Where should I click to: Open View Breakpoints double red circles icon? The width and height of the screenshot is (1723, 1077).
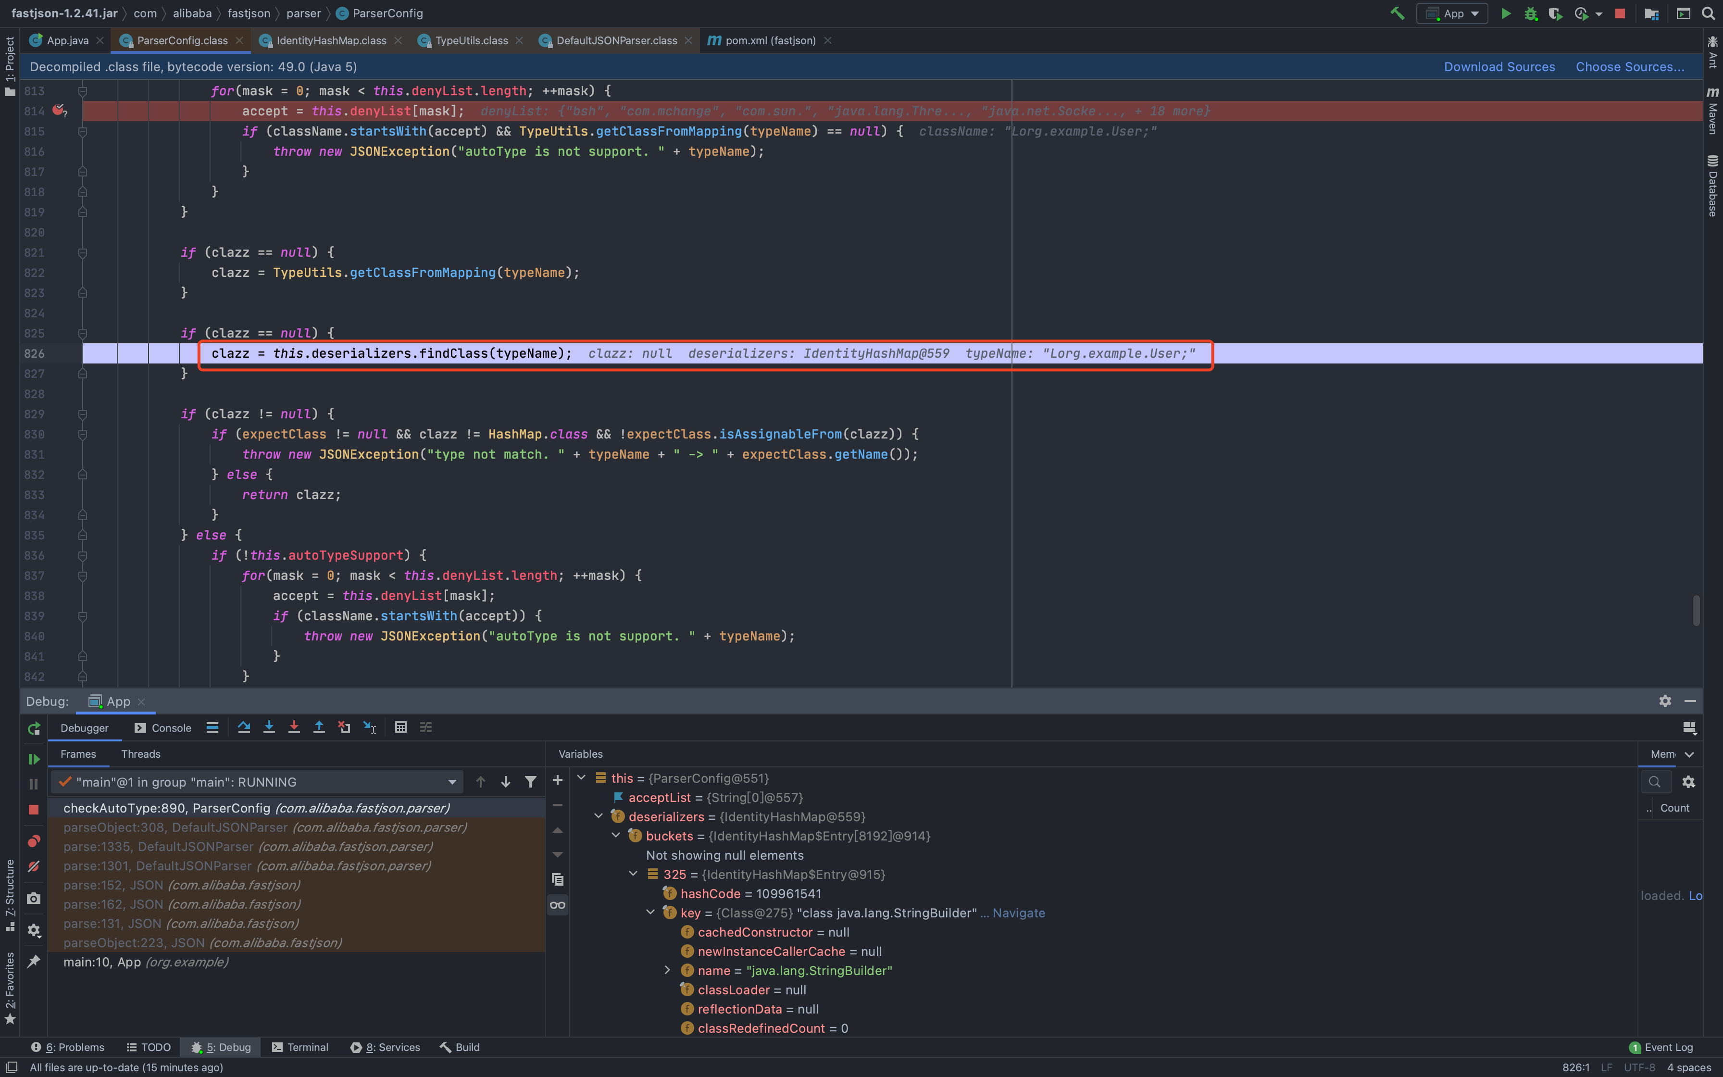pos(34,841)
